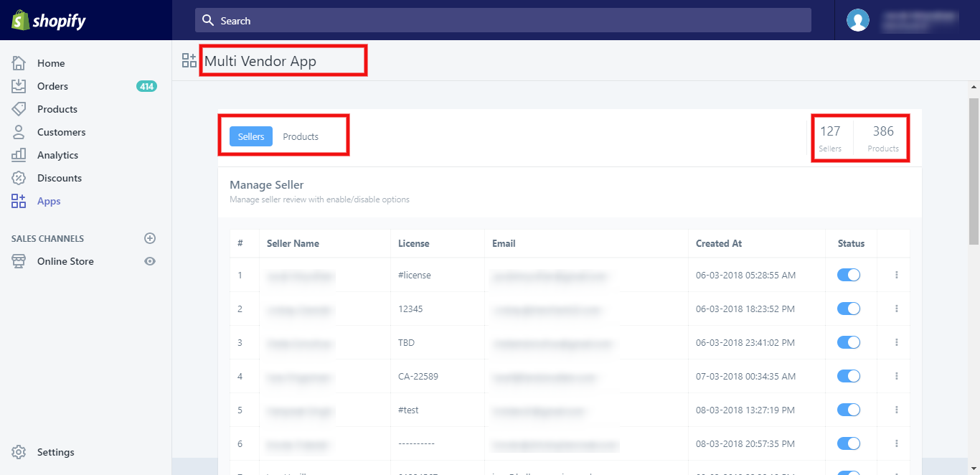Open Online Store sales channel
This screenshot has height=475, width=980.
click(65, 261)
